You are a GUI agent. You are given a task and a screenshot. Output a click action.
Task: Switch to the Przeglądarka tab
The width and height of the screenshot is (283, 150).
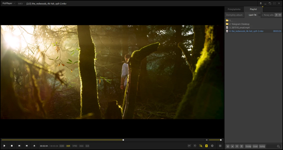[x=234, y=9]
